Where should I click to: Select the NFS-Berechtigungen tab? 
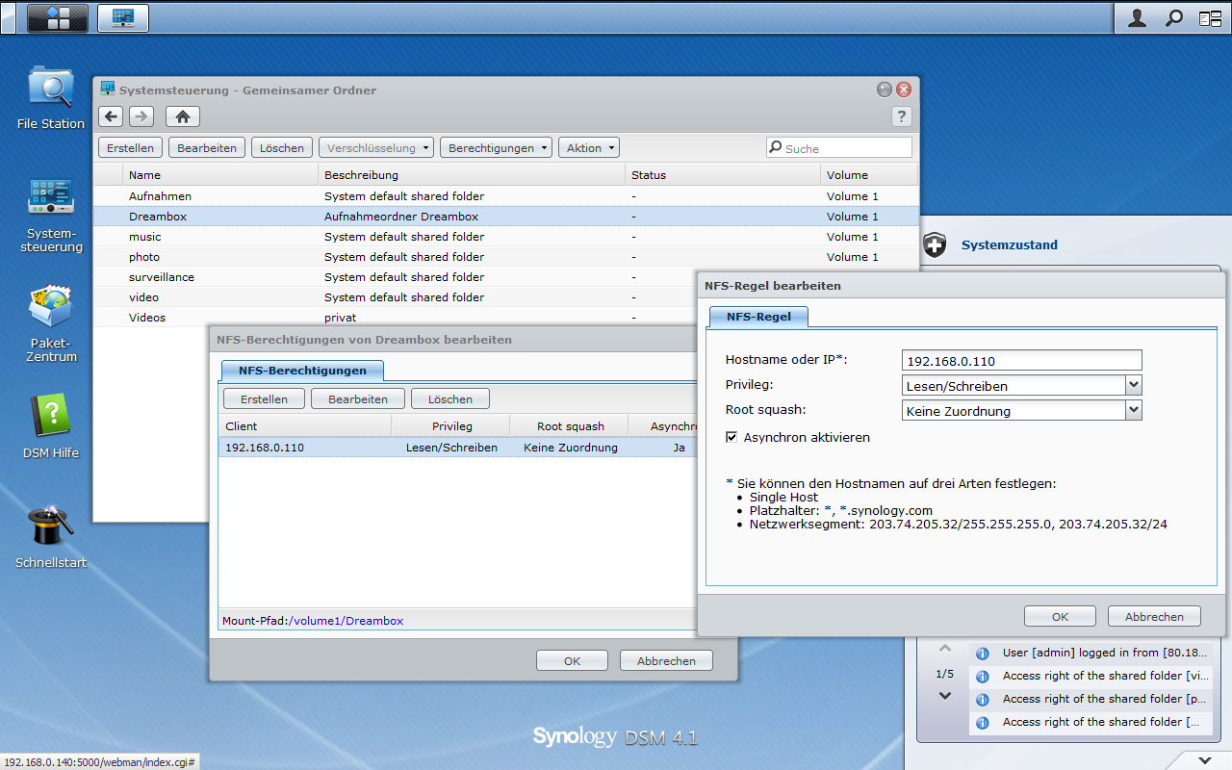(302, 371)
